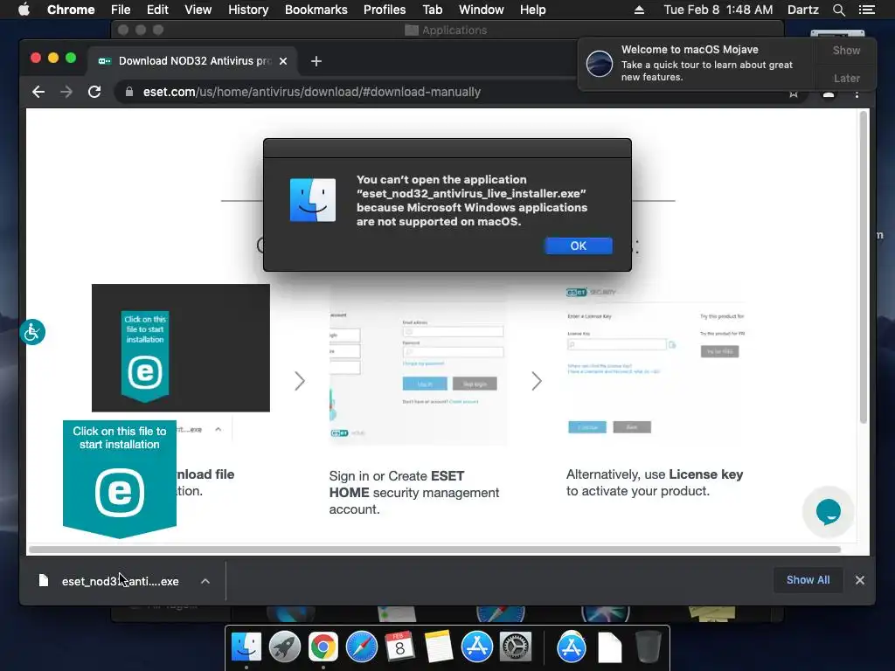Click the teal 'Click on this file' callout

click(119, 478)
